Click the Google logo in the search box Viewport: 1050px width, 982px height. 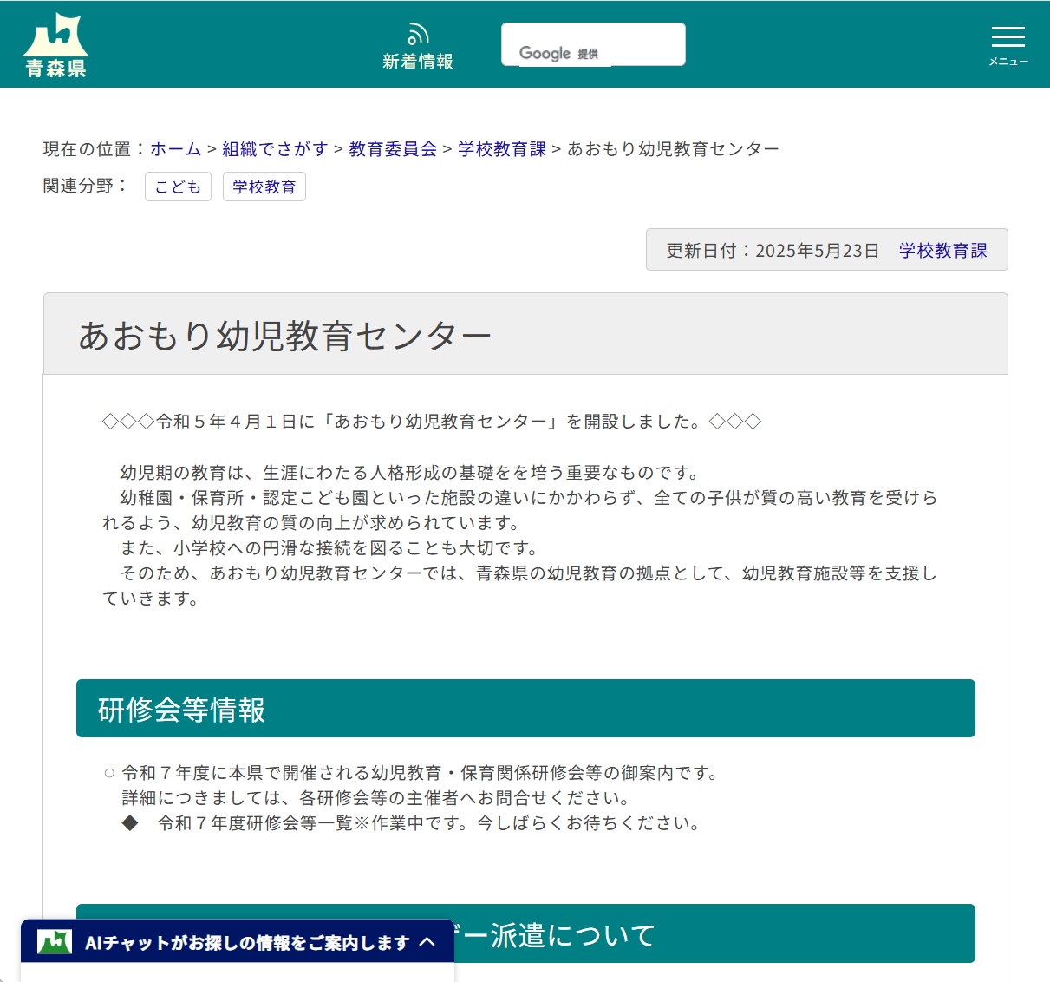click(x=545, y=53)
